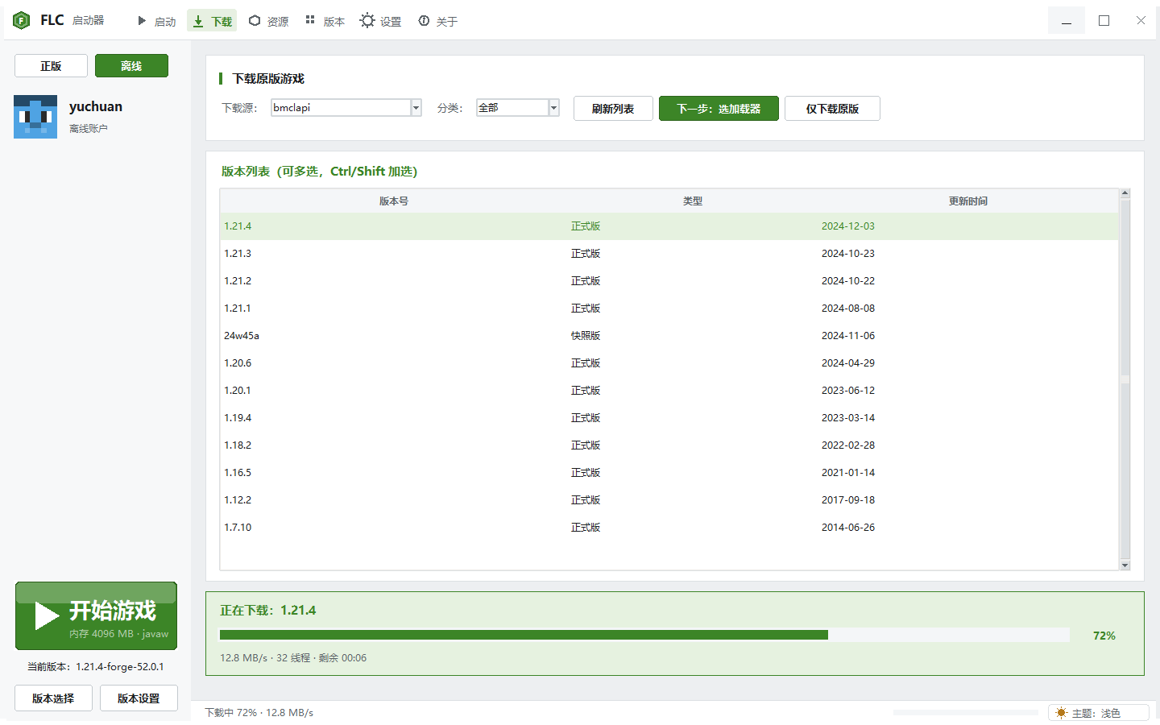Click the version list scroll-down arrow

[x=1125, y=565]
